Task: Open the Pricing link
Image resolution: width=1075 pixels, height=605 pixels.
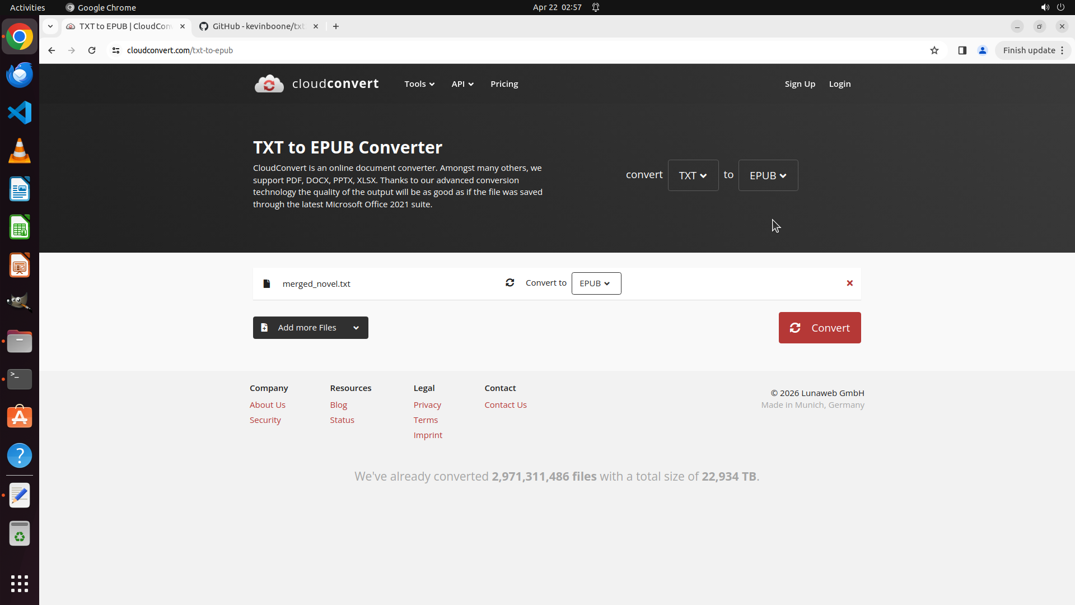Action: coord(504,84)
